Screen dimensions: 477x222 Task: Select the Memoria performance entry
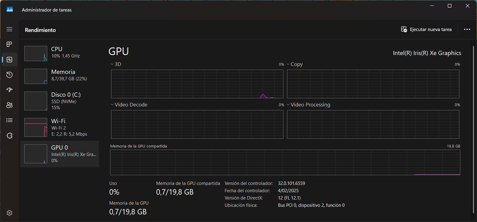60,76
